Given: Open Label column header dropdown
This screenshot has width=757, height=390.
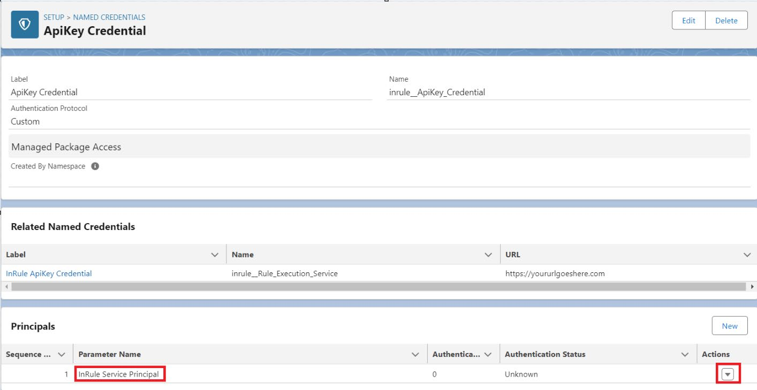Looking at the screenshot, I should [x=215, y=255].
